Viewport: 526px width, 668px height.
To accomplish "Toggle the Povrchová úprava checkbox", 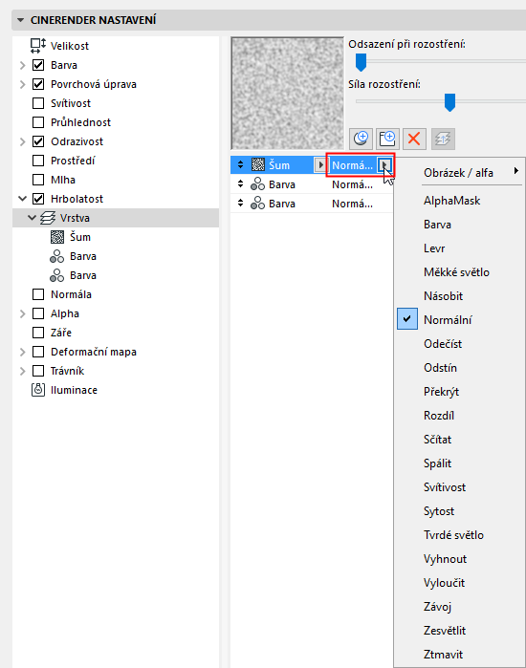I will click(x=38, y=84).
